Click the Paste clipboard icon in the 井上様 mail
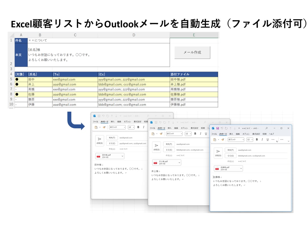The height and width of the screenshot is (231, 308). click(x=153, y=134)
